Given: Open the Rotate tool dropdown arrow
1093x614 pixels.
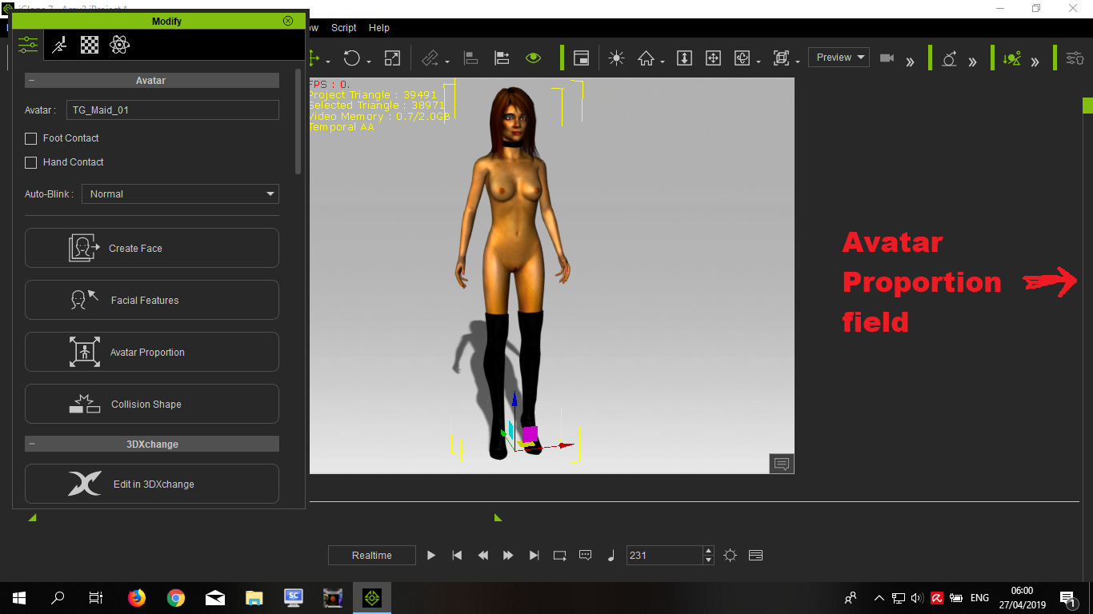Looking at the screenshot, I should (x=369, y=62).
